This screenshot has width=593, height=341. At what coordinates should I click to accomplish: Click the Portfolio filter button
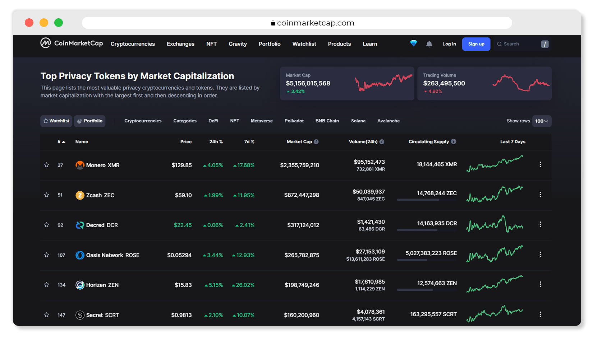click(x=89, y=121)
